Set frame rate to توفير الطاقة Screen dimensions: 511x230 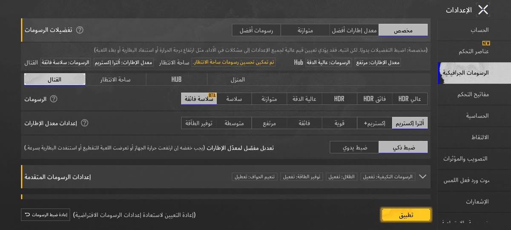199,123
